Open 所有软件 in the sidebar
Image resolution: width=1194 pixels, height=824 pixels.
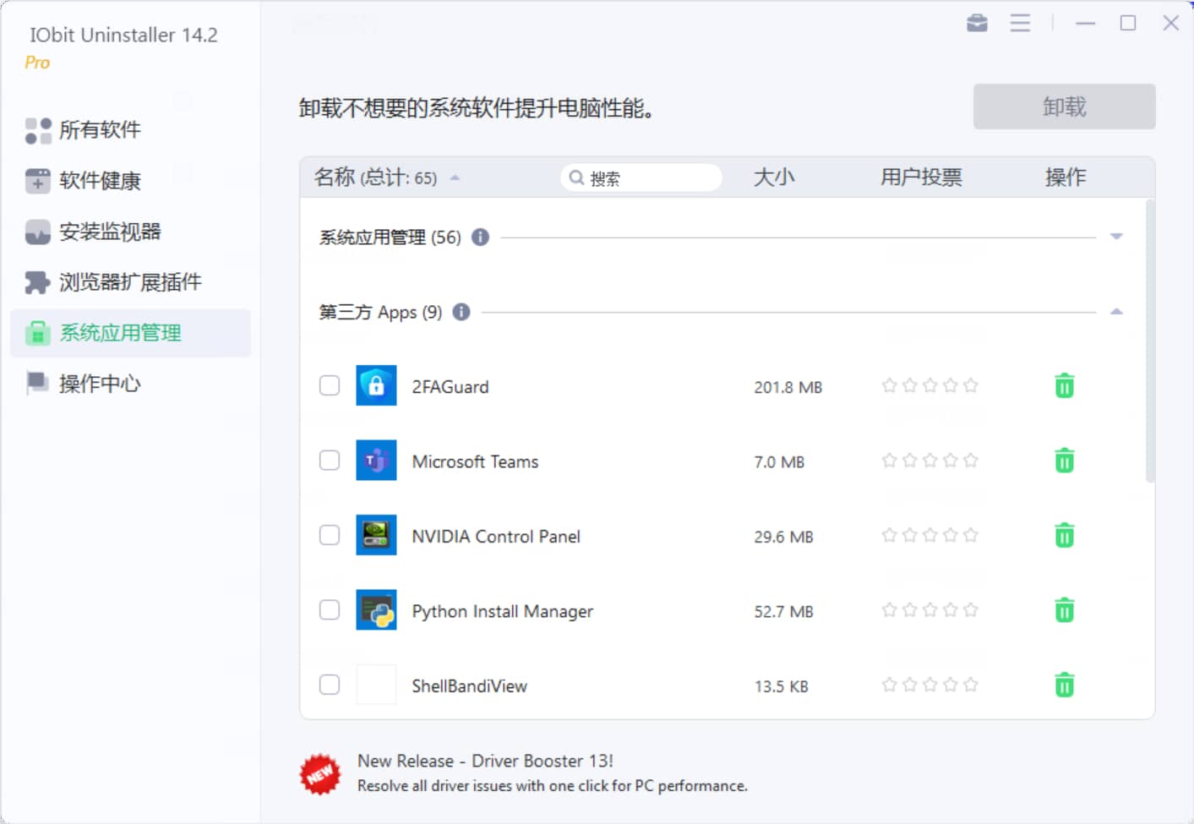[x=100, y=130]
